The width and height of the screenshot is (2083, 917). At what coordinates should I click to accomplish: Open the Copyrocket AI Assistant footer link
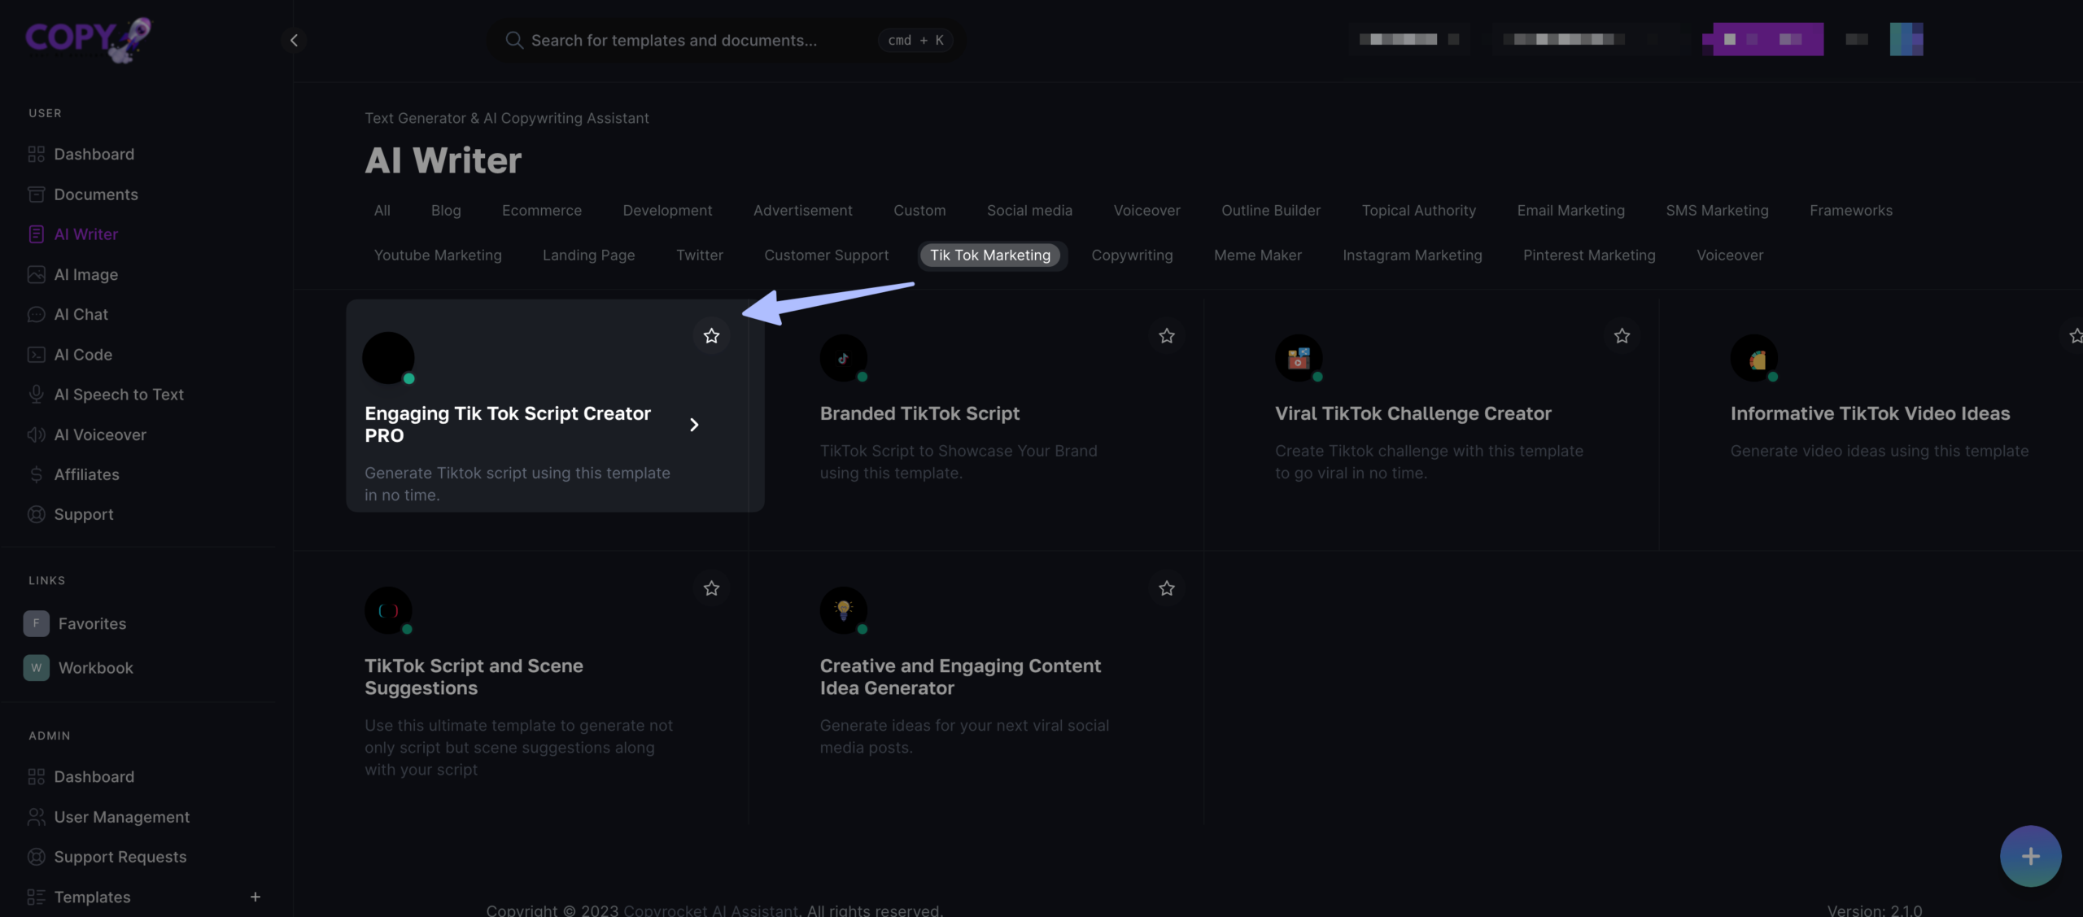[710, 910]
